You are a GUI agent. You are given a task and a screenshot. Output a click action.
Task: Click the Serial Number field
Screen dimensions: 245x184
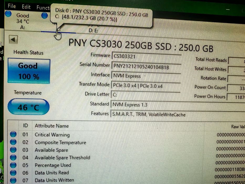click(x=147, y=67)
